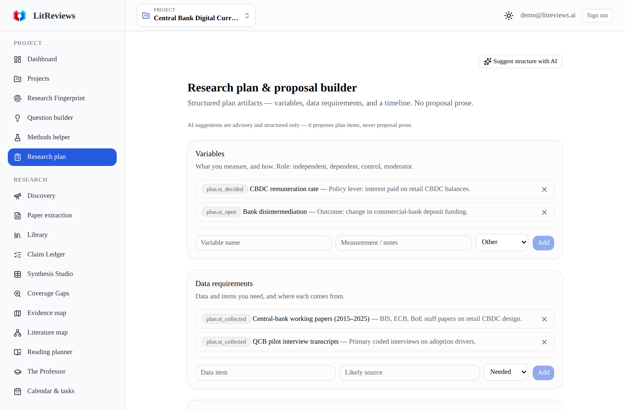Viewport: 625px width, 410px height.
Task: Click Add button in Data requirements
Action: pos(543,373)
